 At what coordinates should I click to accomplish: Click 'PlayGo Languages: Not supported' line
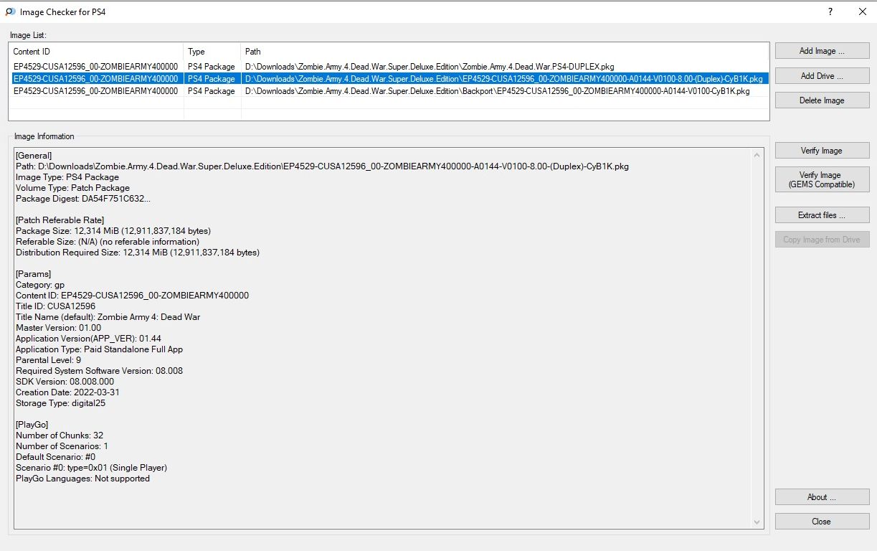pyautogui.click(x=82, y=479)
